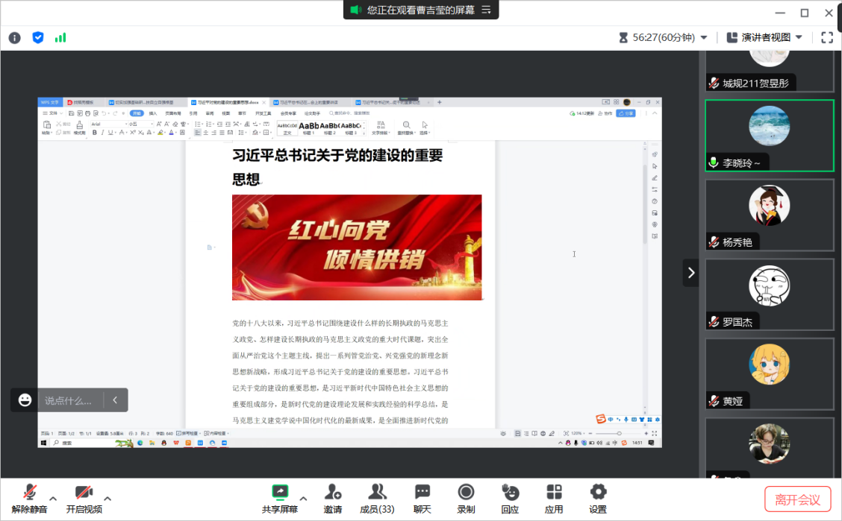Open the Apps panel

[x=554, y=499]
